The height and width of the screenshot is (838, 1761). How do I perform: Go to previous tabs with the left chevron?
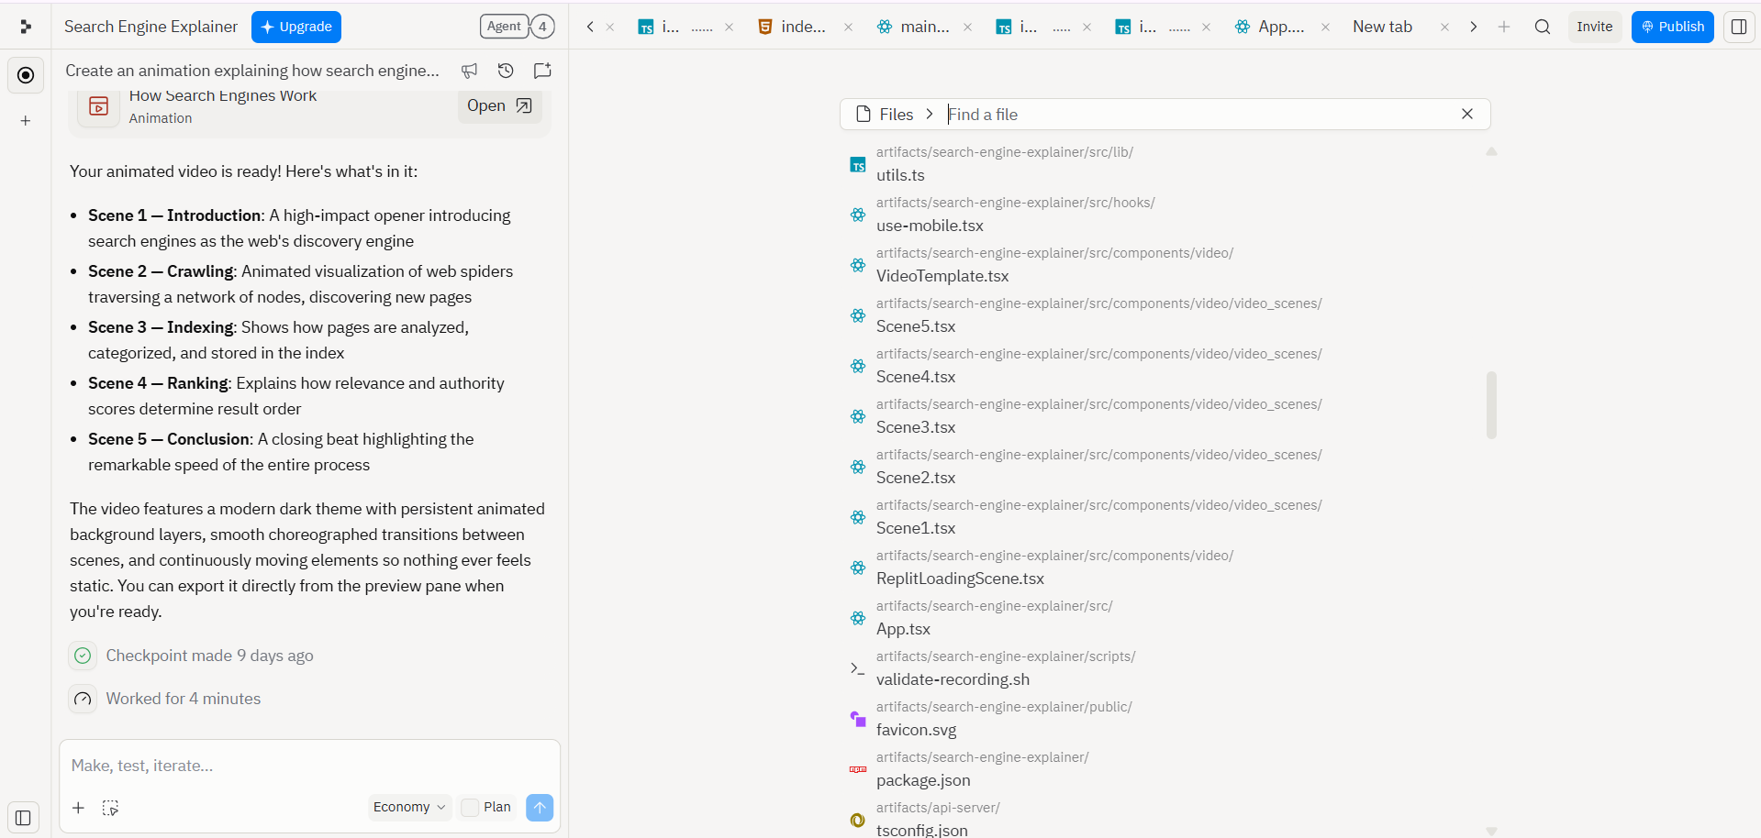pyautogui.click(x=590, y=27)
